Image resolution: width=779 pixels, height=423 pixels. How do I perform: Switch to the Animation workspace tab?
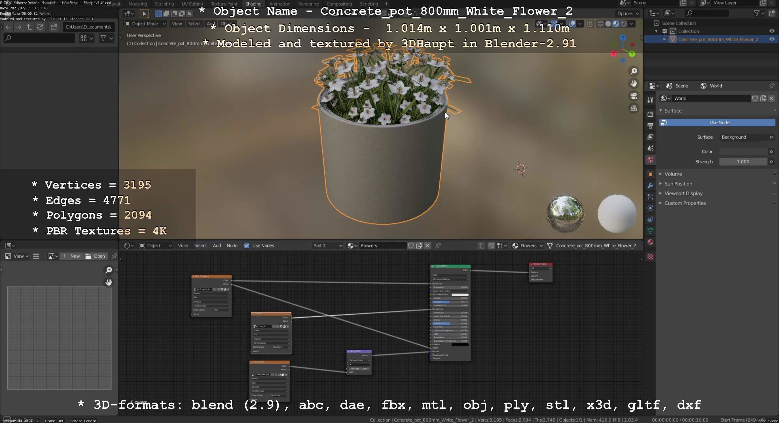coord(280,4)
